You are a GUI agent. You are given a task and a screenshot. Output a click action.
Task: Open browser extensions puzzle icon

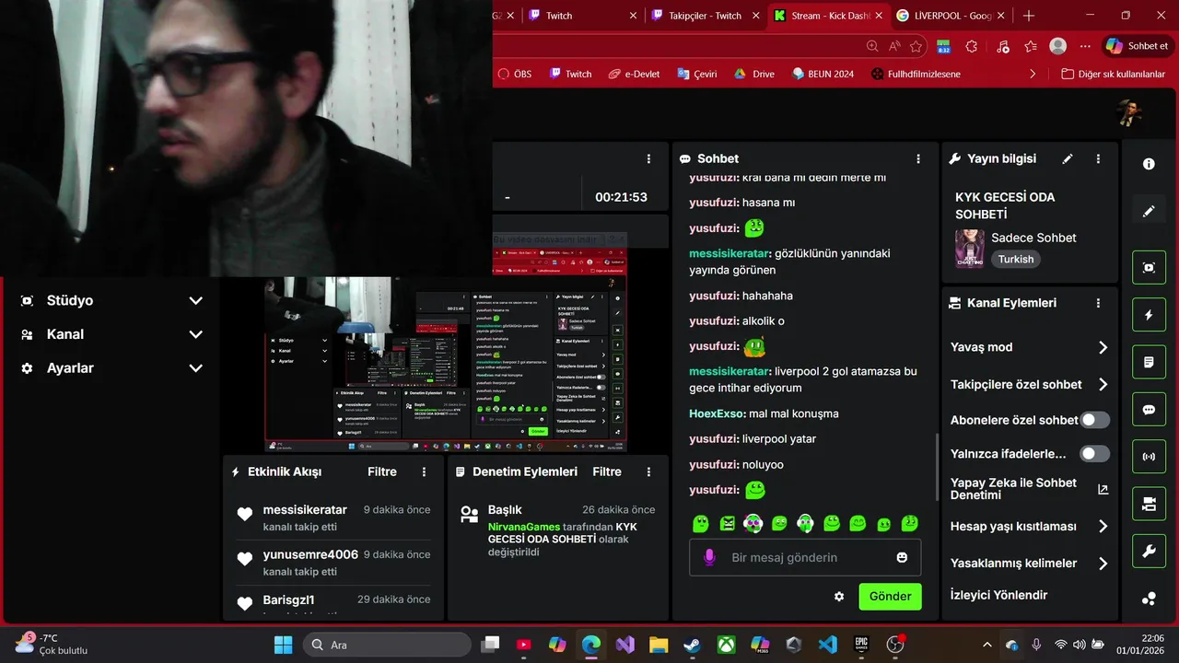click(x=972, y=46)
